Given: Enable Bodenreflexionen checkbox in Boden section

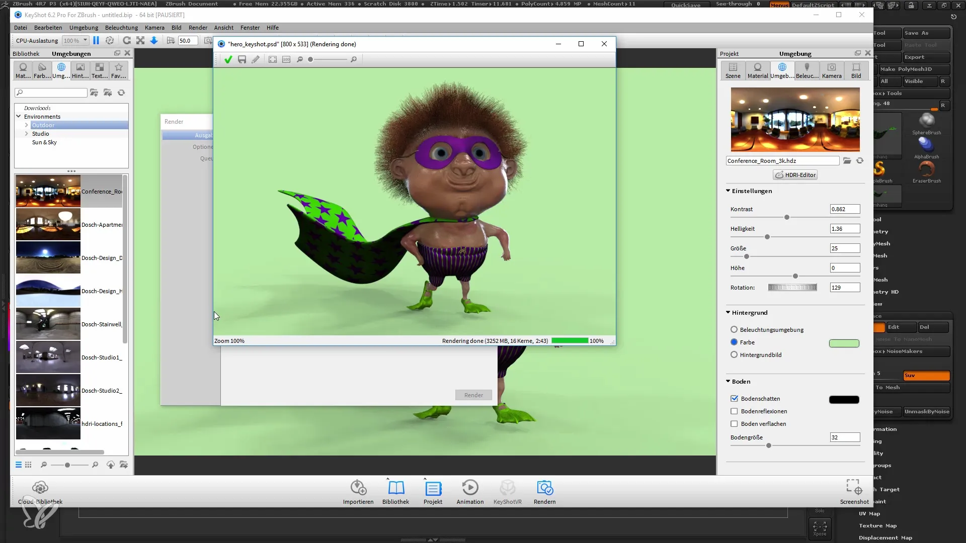Looking at the screenshot, I should click(x=735, y=411).
